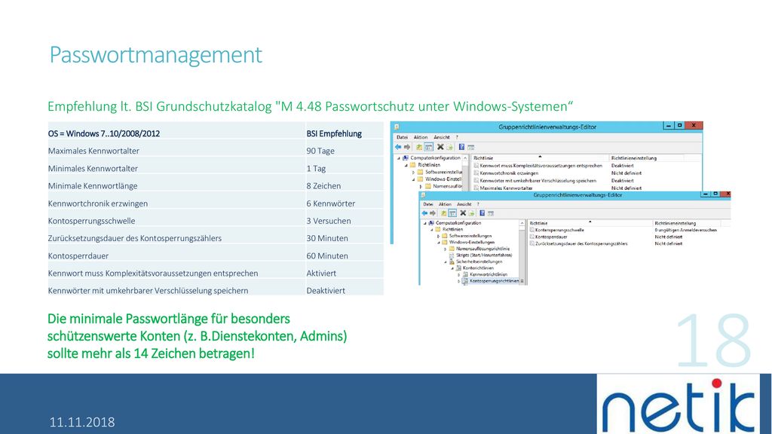Toggle console tree icon in upper editor window toolbar

428,147
